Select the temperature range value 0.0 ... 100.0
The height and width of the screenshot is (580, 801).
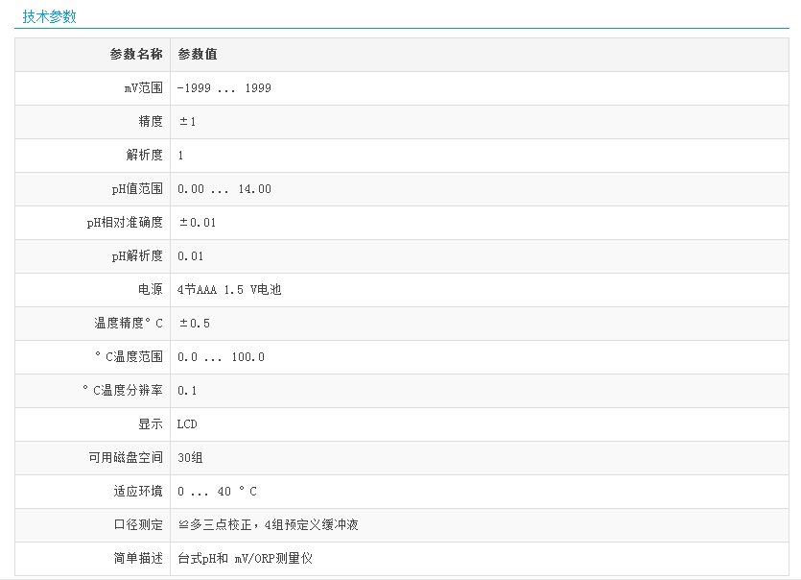click(x=221, y=357)
